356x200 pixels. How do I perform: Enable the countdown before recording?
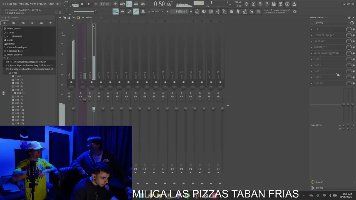pos(129,4)
